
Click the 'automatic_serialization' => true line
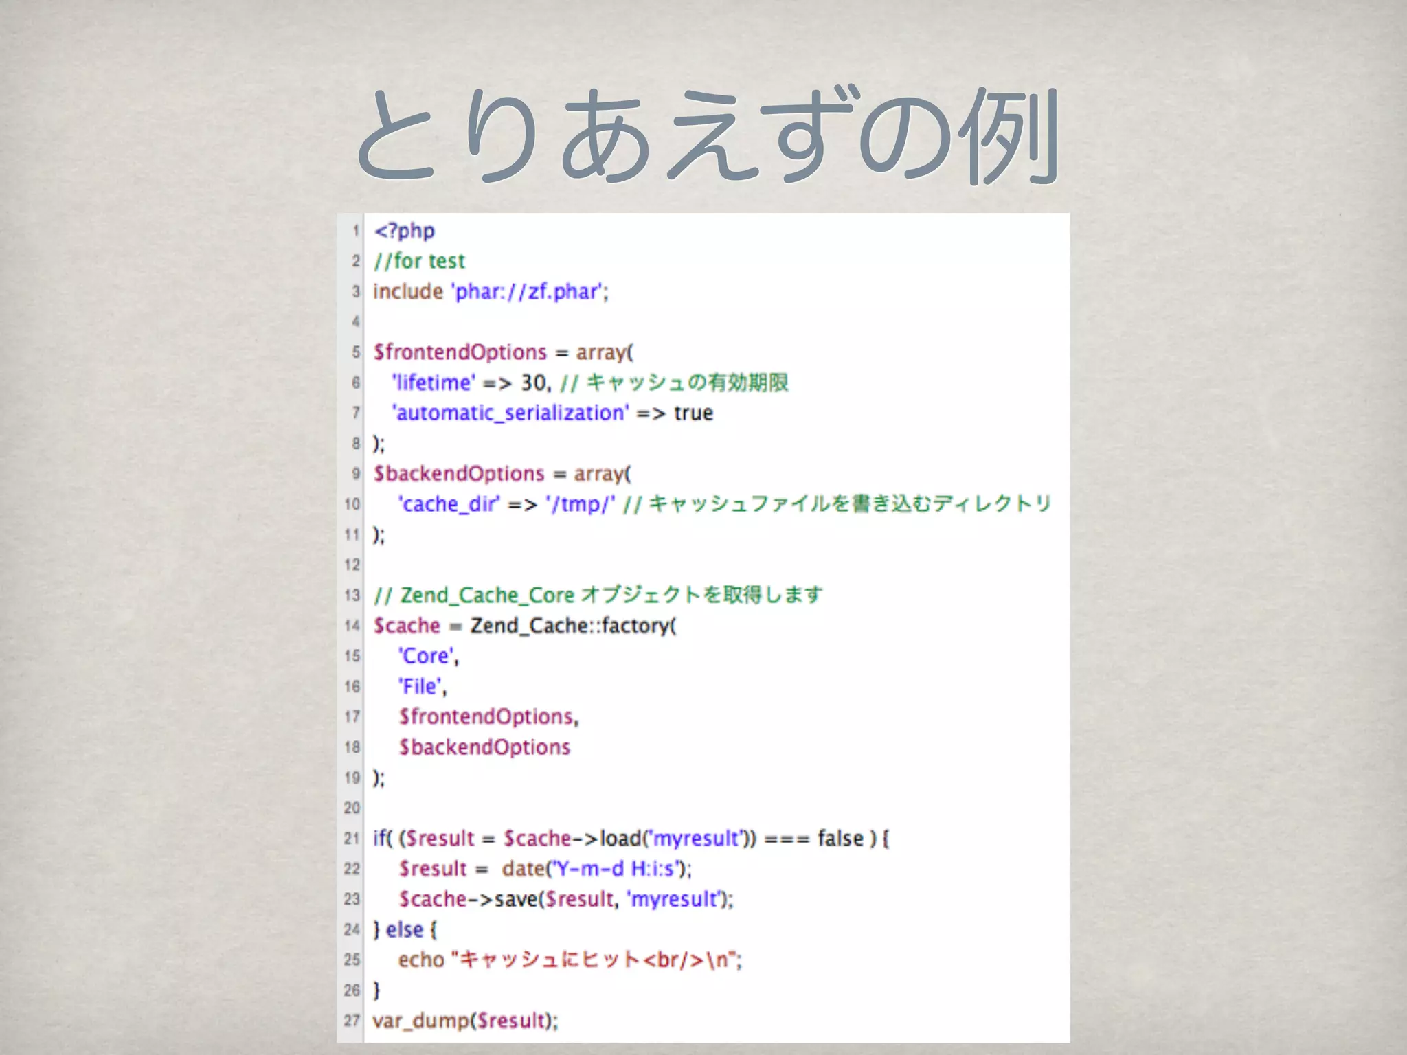(x=552, y=413)
